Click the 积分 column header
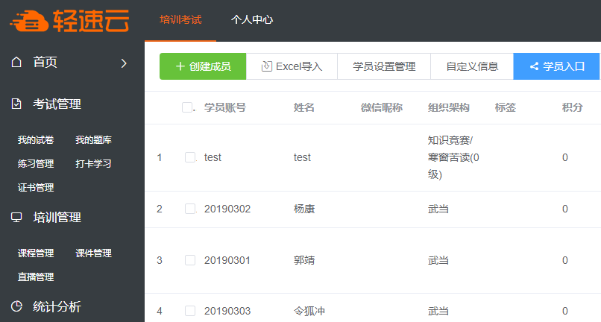The width and height of the screenshot is (601, 322). click(572, 107)
